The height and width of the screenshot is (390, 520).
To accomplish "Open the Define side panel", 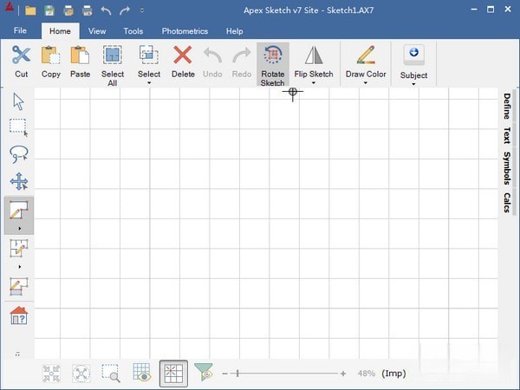I will click(x=507, y=106).
